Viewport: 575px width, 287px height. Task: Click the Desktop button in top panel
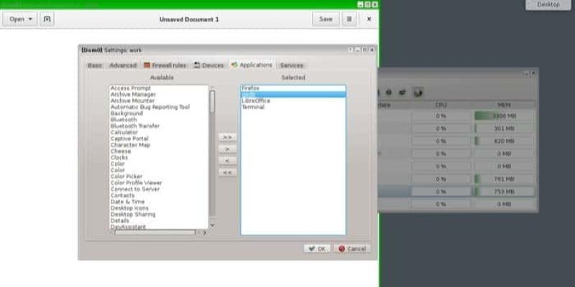click(x=548, y=5)
